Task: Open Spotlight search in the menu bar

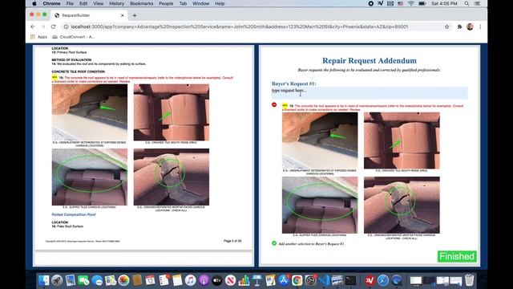Action: click(x=467, y=3)
